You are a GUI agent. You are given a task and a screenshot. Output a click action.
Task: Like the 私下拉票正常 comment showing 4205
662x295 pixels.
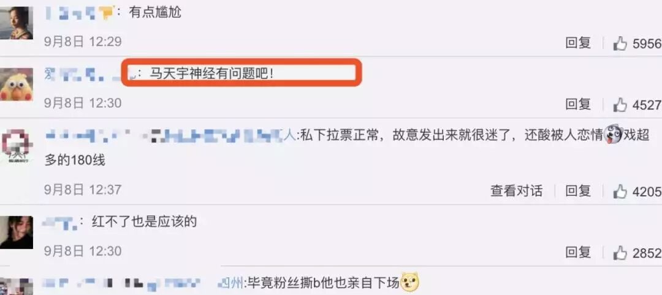(620, 192)
